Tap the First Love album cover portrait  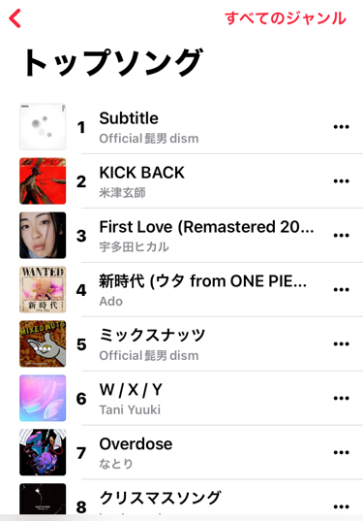[x=43, y=235]
